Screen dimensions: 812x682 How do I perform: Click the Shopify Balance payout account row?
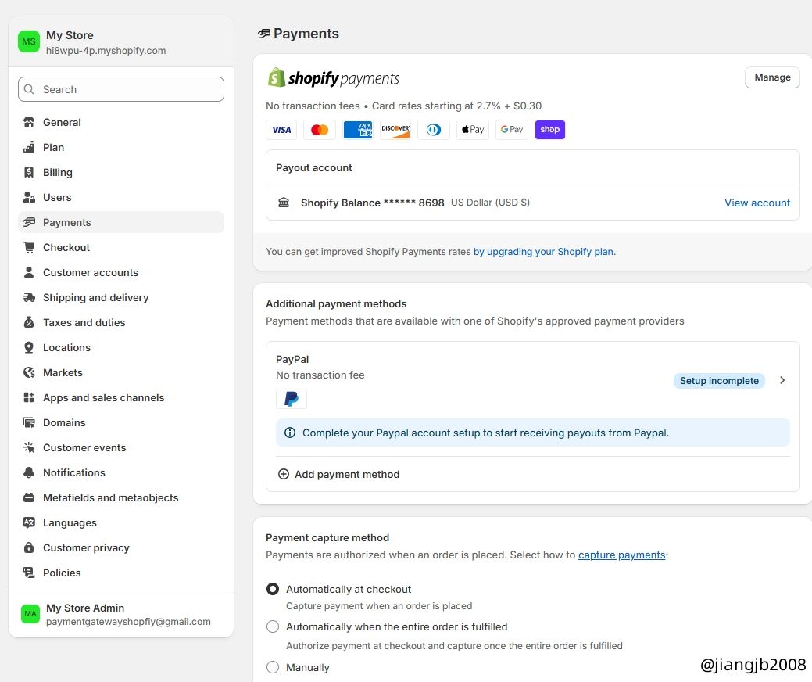coord(533,203)
